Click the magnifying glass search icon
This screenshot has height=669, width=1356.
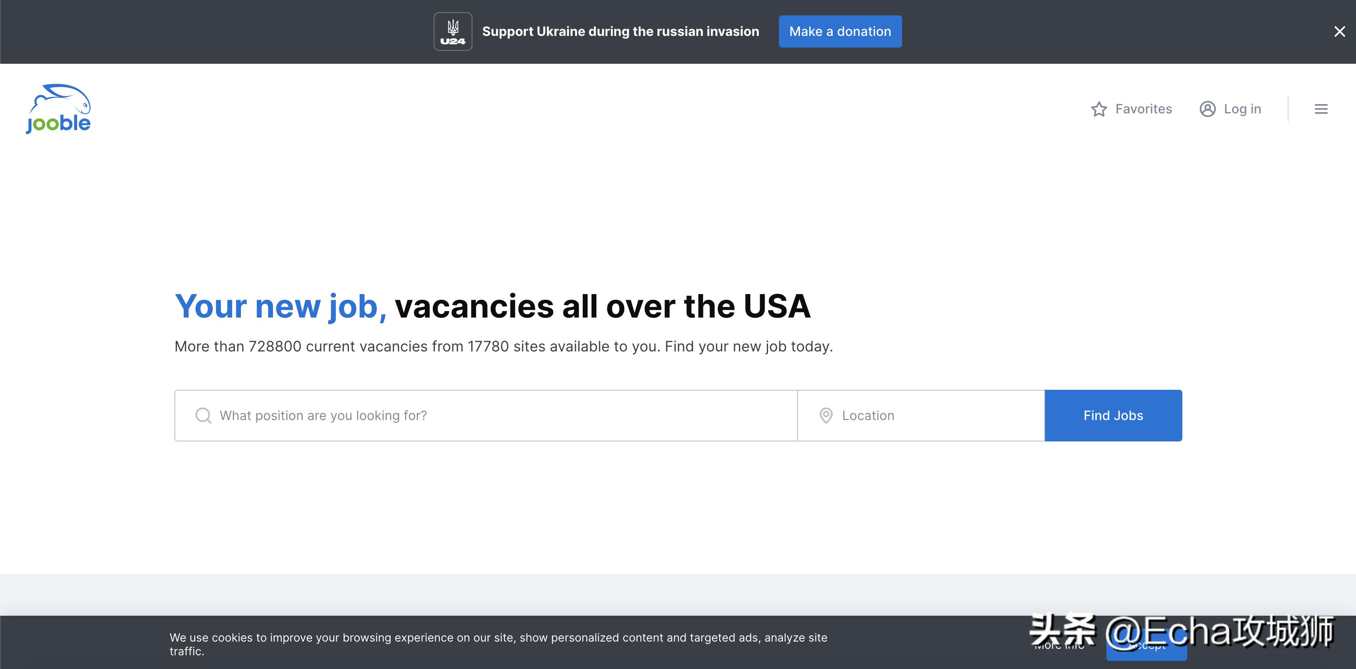(203, 416)
